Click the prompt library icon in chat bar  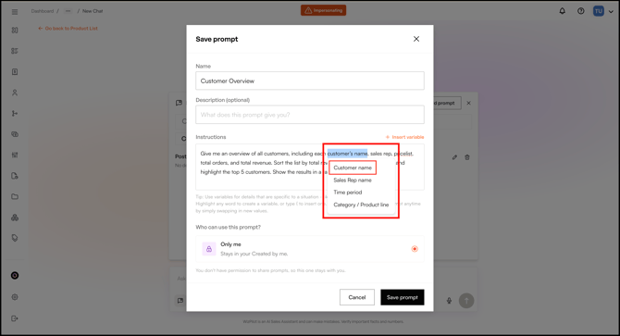(x=180, y=301)
